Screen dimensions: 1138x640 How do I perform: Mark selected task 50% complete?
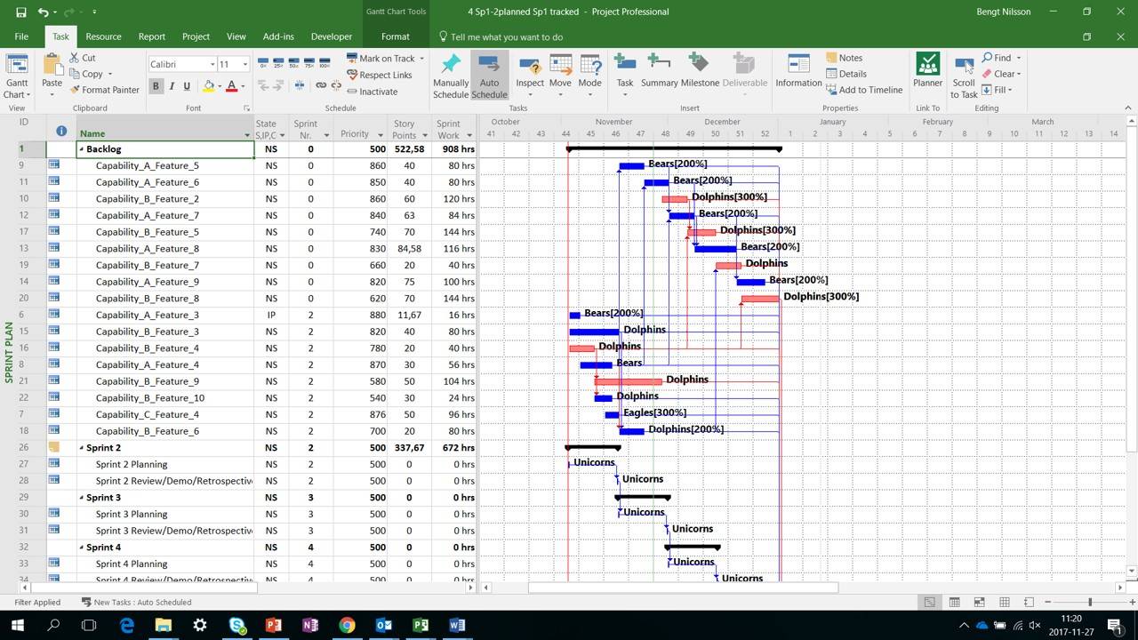pyautogui.click(x=295, y=63)
